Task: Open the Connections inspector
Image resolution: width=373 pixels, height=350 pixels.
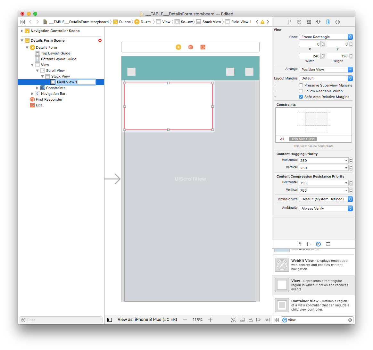Action: click(x=337, y=22)
